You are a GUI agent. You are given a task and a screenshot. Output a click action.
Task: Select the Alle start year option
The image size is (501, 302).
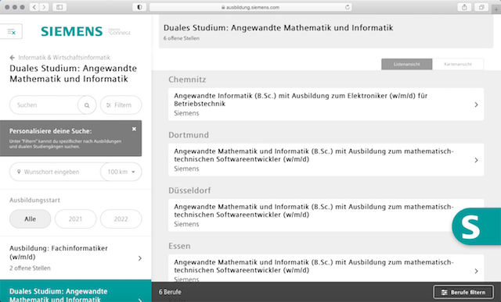pyautogui.click(x=30, y=219)
